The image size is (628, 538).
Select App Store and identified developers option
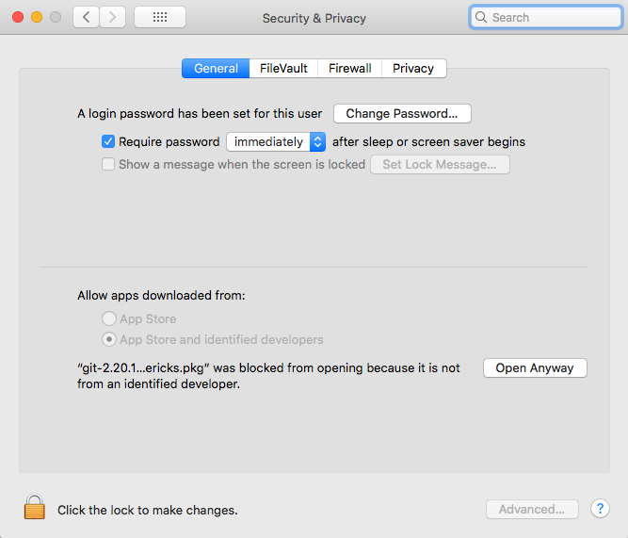pos(110,339)
